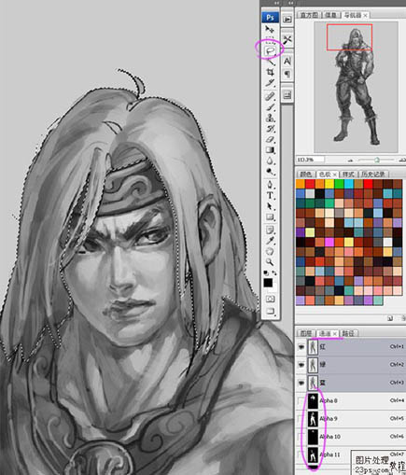Viewport: 406px width, 475px height.
Task: Select the Slice tool
Action: click(271, 83)
